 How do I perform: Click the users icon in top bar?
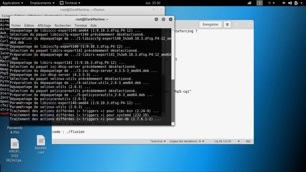click(250, 3)
